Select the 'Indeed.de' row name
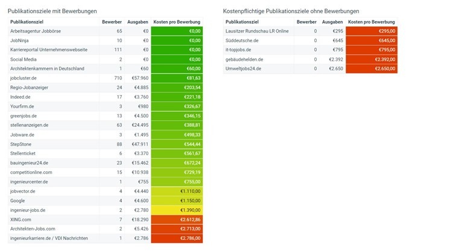456x252 pixels. tap(20, 97)
